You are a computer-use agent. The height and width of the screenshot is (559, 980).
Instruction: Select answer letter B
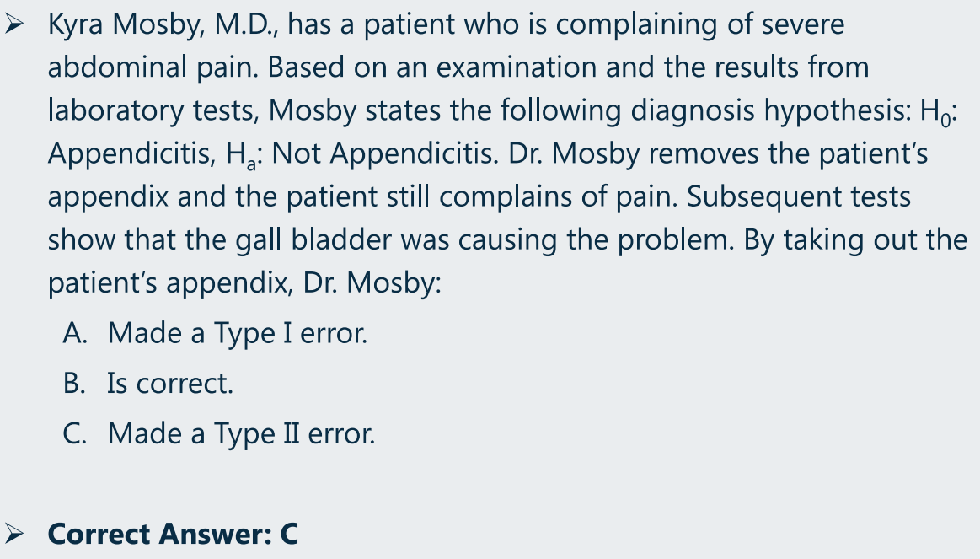74,384
